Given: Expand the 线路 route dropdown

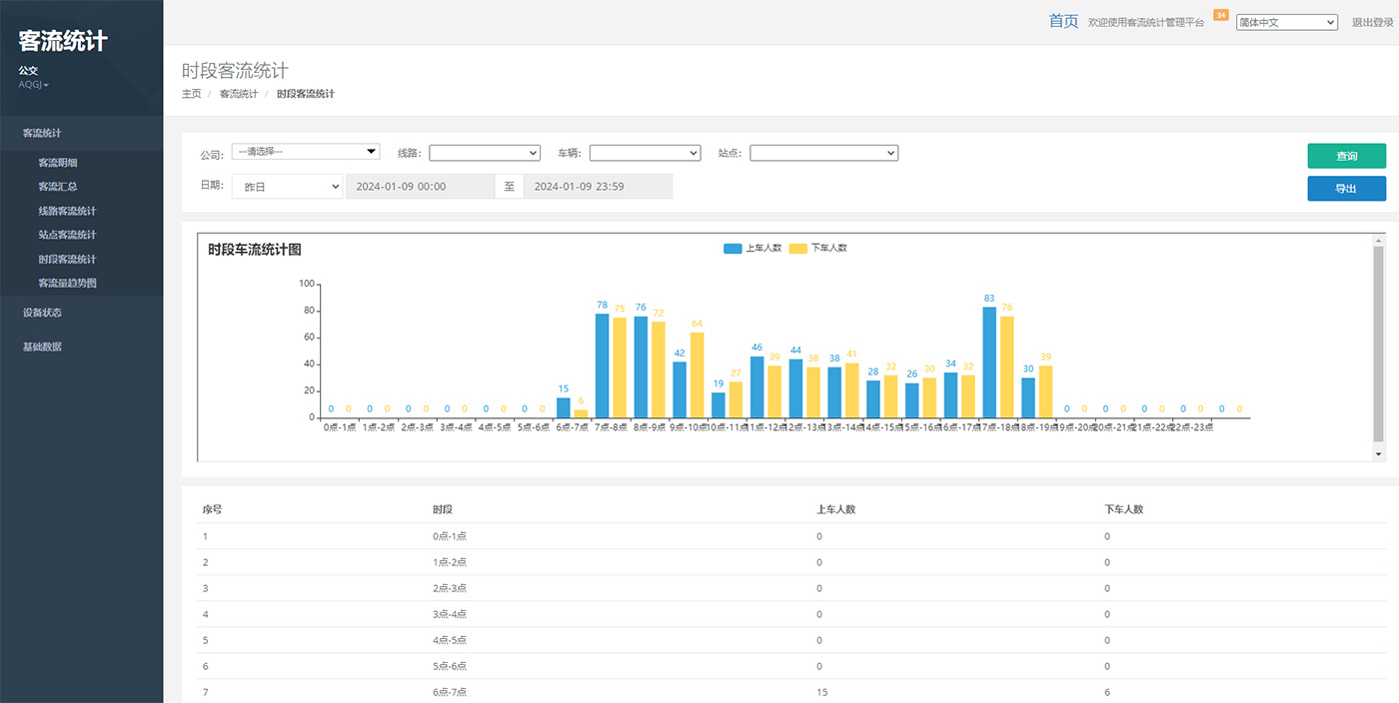Looking at the screenshot, I should (x=485, y=153).
